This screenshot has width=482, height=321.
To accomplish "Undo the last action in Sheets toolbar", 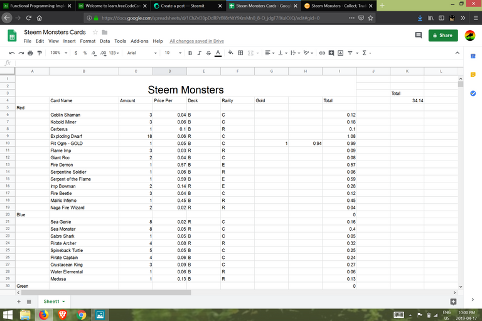I will (12, 53).
